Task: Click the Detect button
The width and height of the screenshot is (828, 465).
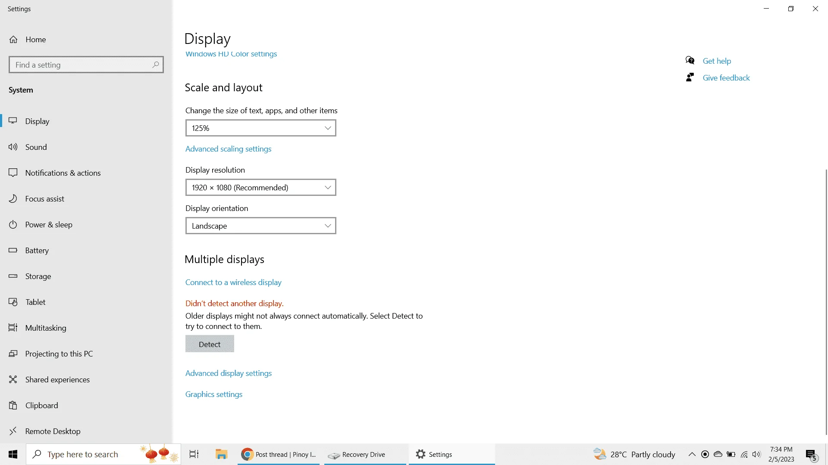Action: (x=210, y=344)
